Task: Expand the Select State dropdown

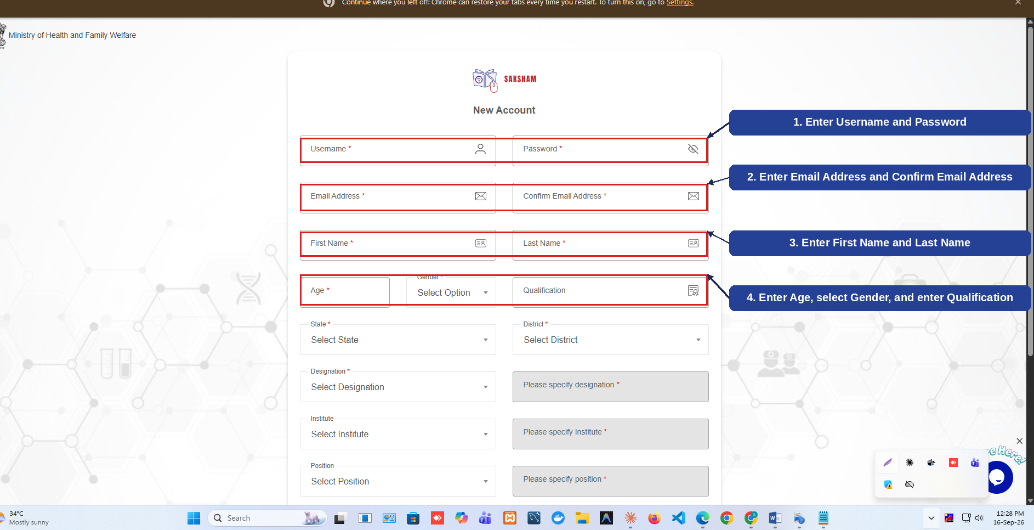Action: click(398, 340)
